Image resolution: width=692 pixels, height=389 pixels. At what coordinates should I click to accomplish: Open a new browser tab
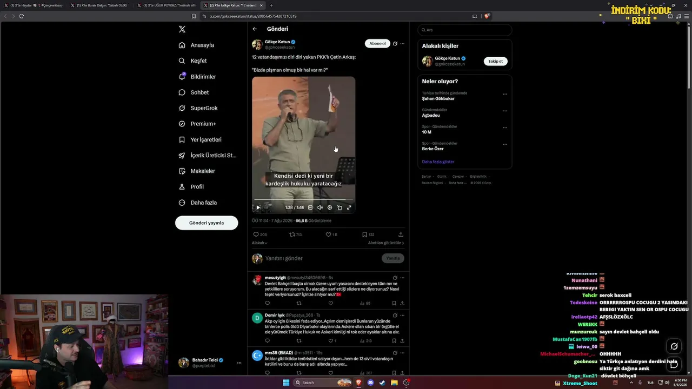click(271, 5)
